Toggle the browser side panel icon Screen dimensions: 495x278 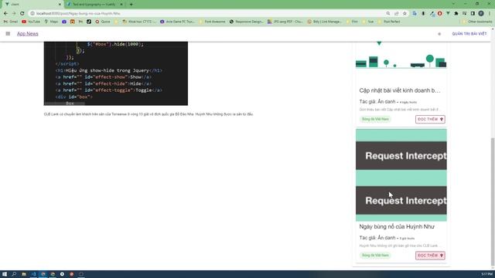coord(473,14)
